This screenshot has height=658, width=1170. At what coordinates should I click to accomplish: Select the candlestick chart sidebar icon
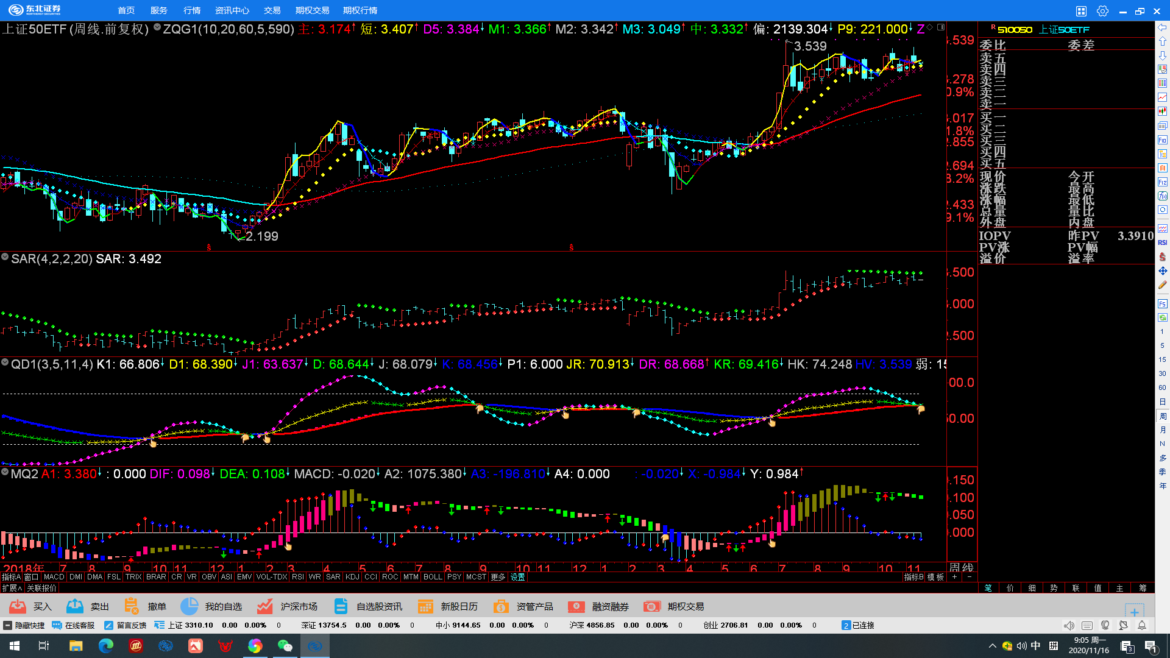(x=1163, y=111)
